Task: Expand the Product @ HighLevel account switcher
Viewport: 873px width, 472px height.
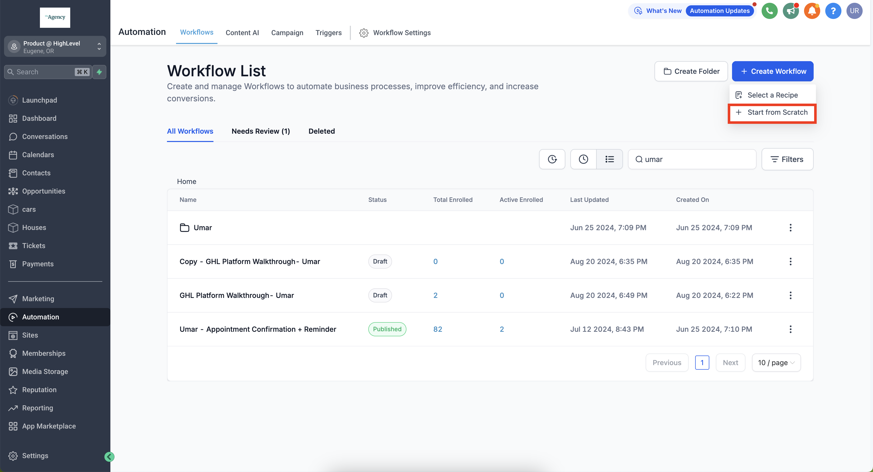Action: click(x=55, y=47)
